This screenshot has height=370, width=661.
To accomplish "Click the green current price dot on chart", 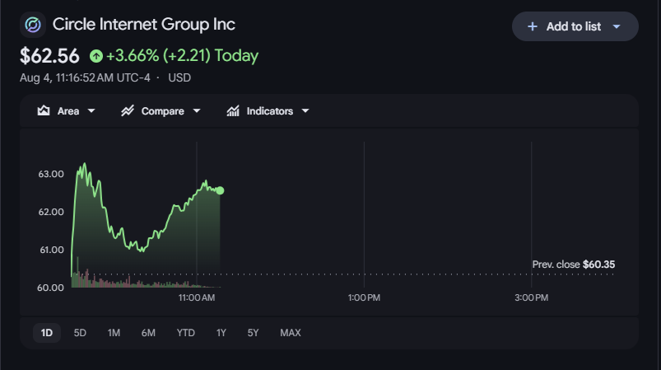I will [x=220, y=190].
